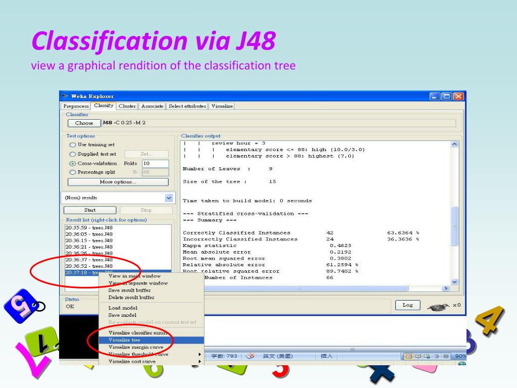Click the Log button
This screenshot has height=388, width=517.
click(x=408, y=305)
